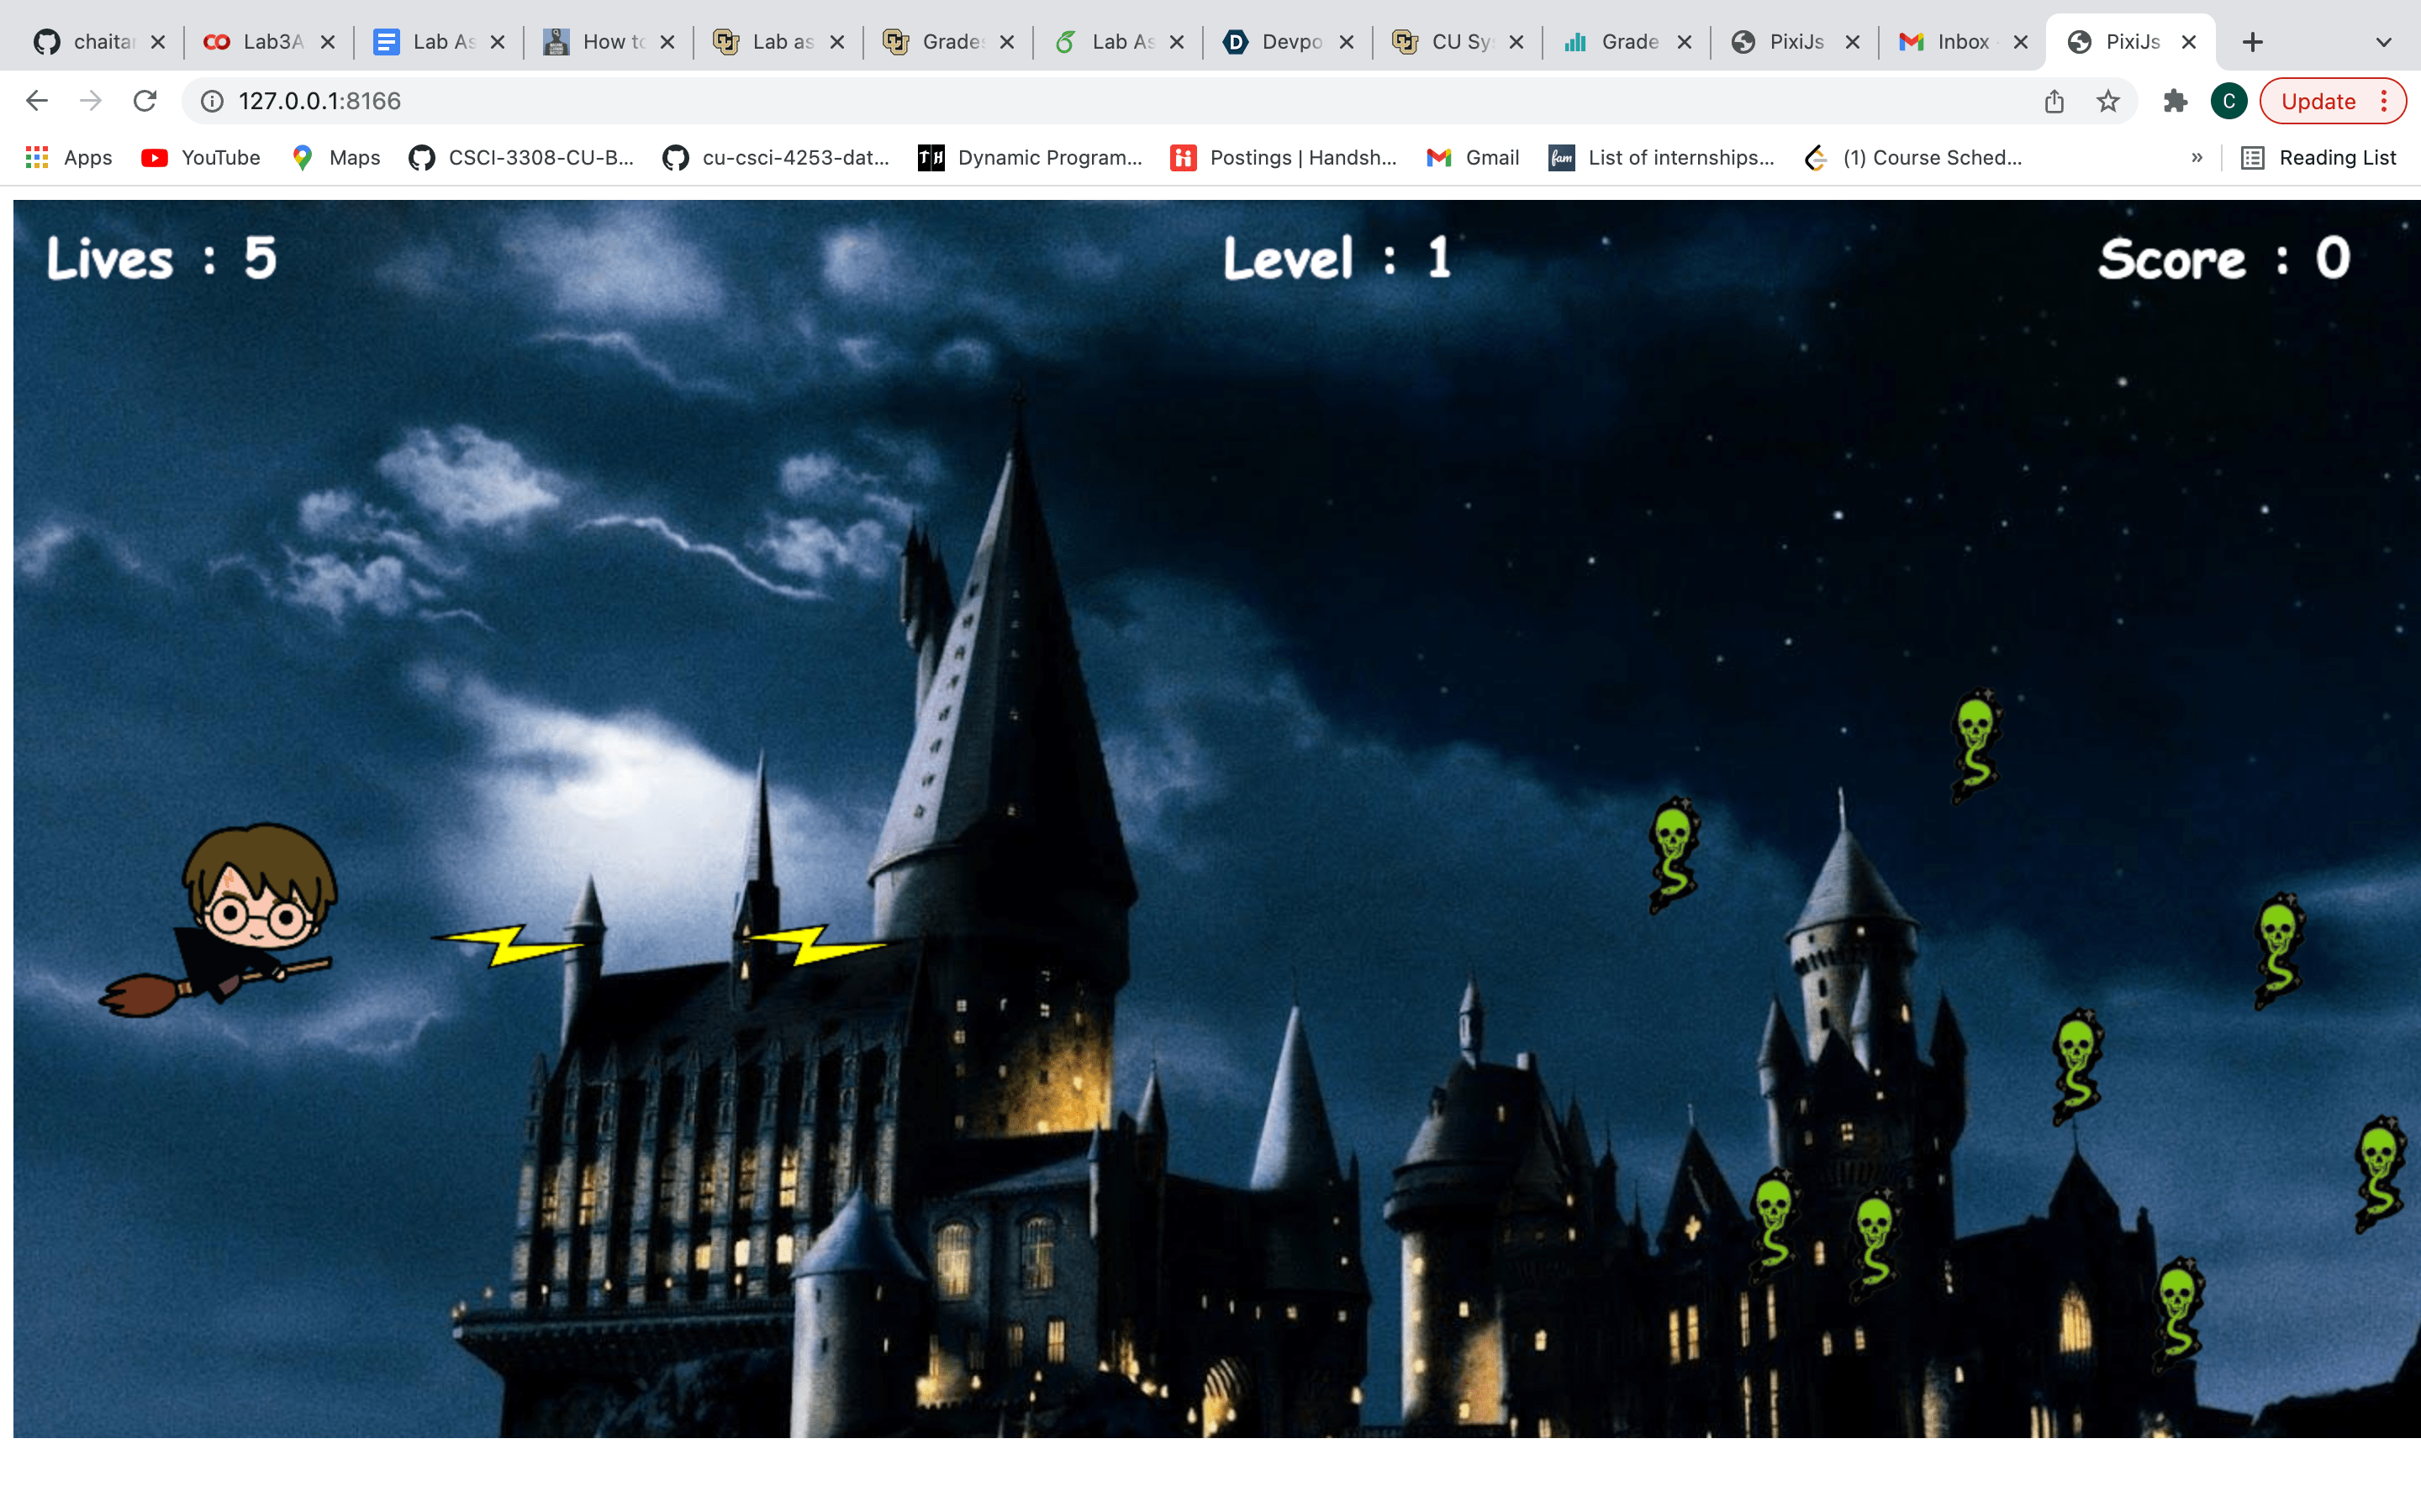Click the share page icon
Image resolution: width=2421 pixels, height=1512 pixels.
[x=2054, y=101]
